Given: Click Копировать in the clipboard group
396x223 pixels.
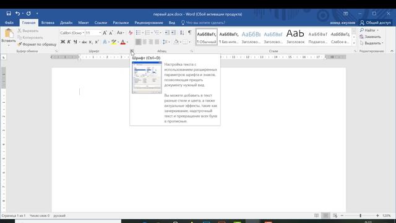Looking at the screenshot, I should (30, 37).
